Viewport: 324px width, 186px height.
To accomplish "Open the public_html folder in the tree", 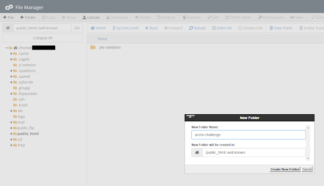I will (x=28, y=133).
